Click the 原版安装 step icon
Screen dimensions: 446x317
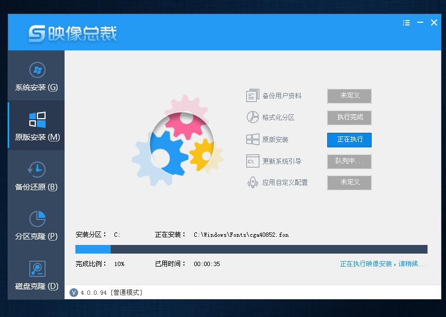253,139
